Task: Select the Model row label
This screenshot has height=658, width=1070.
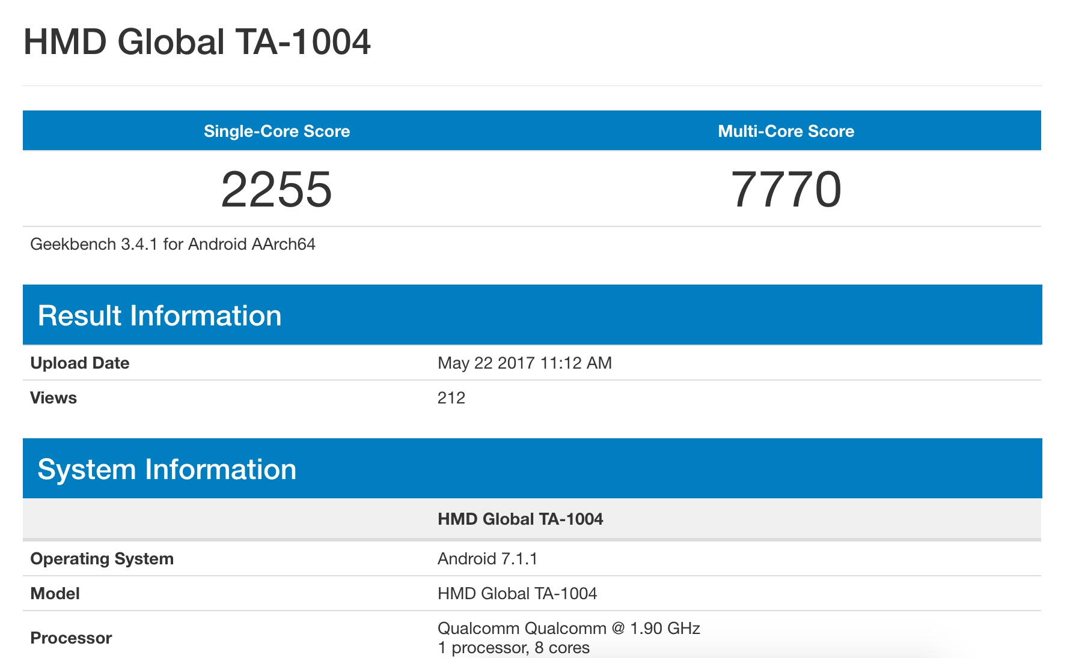Action: click(x=55, y=594)
